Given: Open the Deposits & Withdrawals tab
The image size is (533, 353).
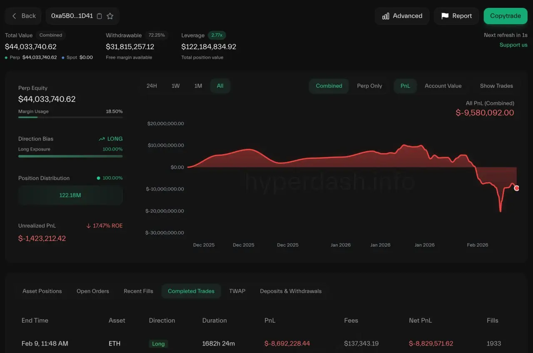Looking at the screenshot, I should coord(291,291).
